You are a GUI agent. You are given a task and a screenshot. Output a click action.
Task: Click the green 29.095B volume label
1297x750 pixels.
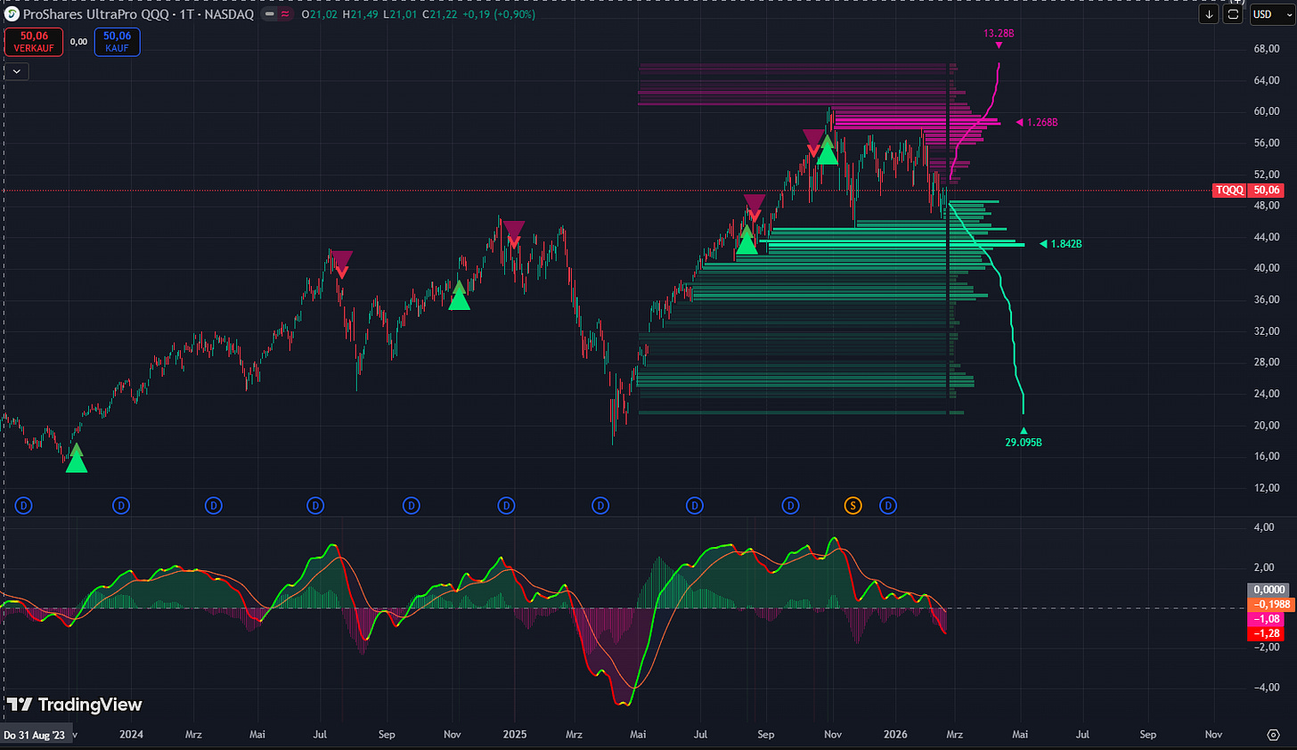[x=1024, y=442]
